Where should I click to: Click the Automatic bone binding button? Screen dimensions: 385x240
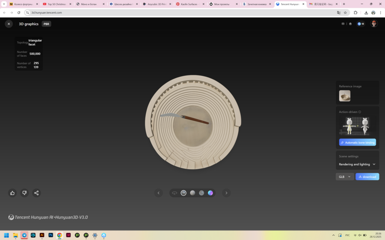(x=358, y=142)
